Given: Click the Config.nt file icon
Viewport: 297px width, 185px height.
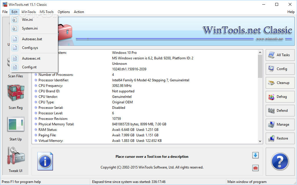Looking at the screenshot, I should [x=15, y=67].
